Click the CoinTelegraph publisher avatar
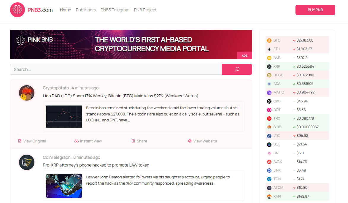This screenshot has height=203, width=348. [27, 162]
